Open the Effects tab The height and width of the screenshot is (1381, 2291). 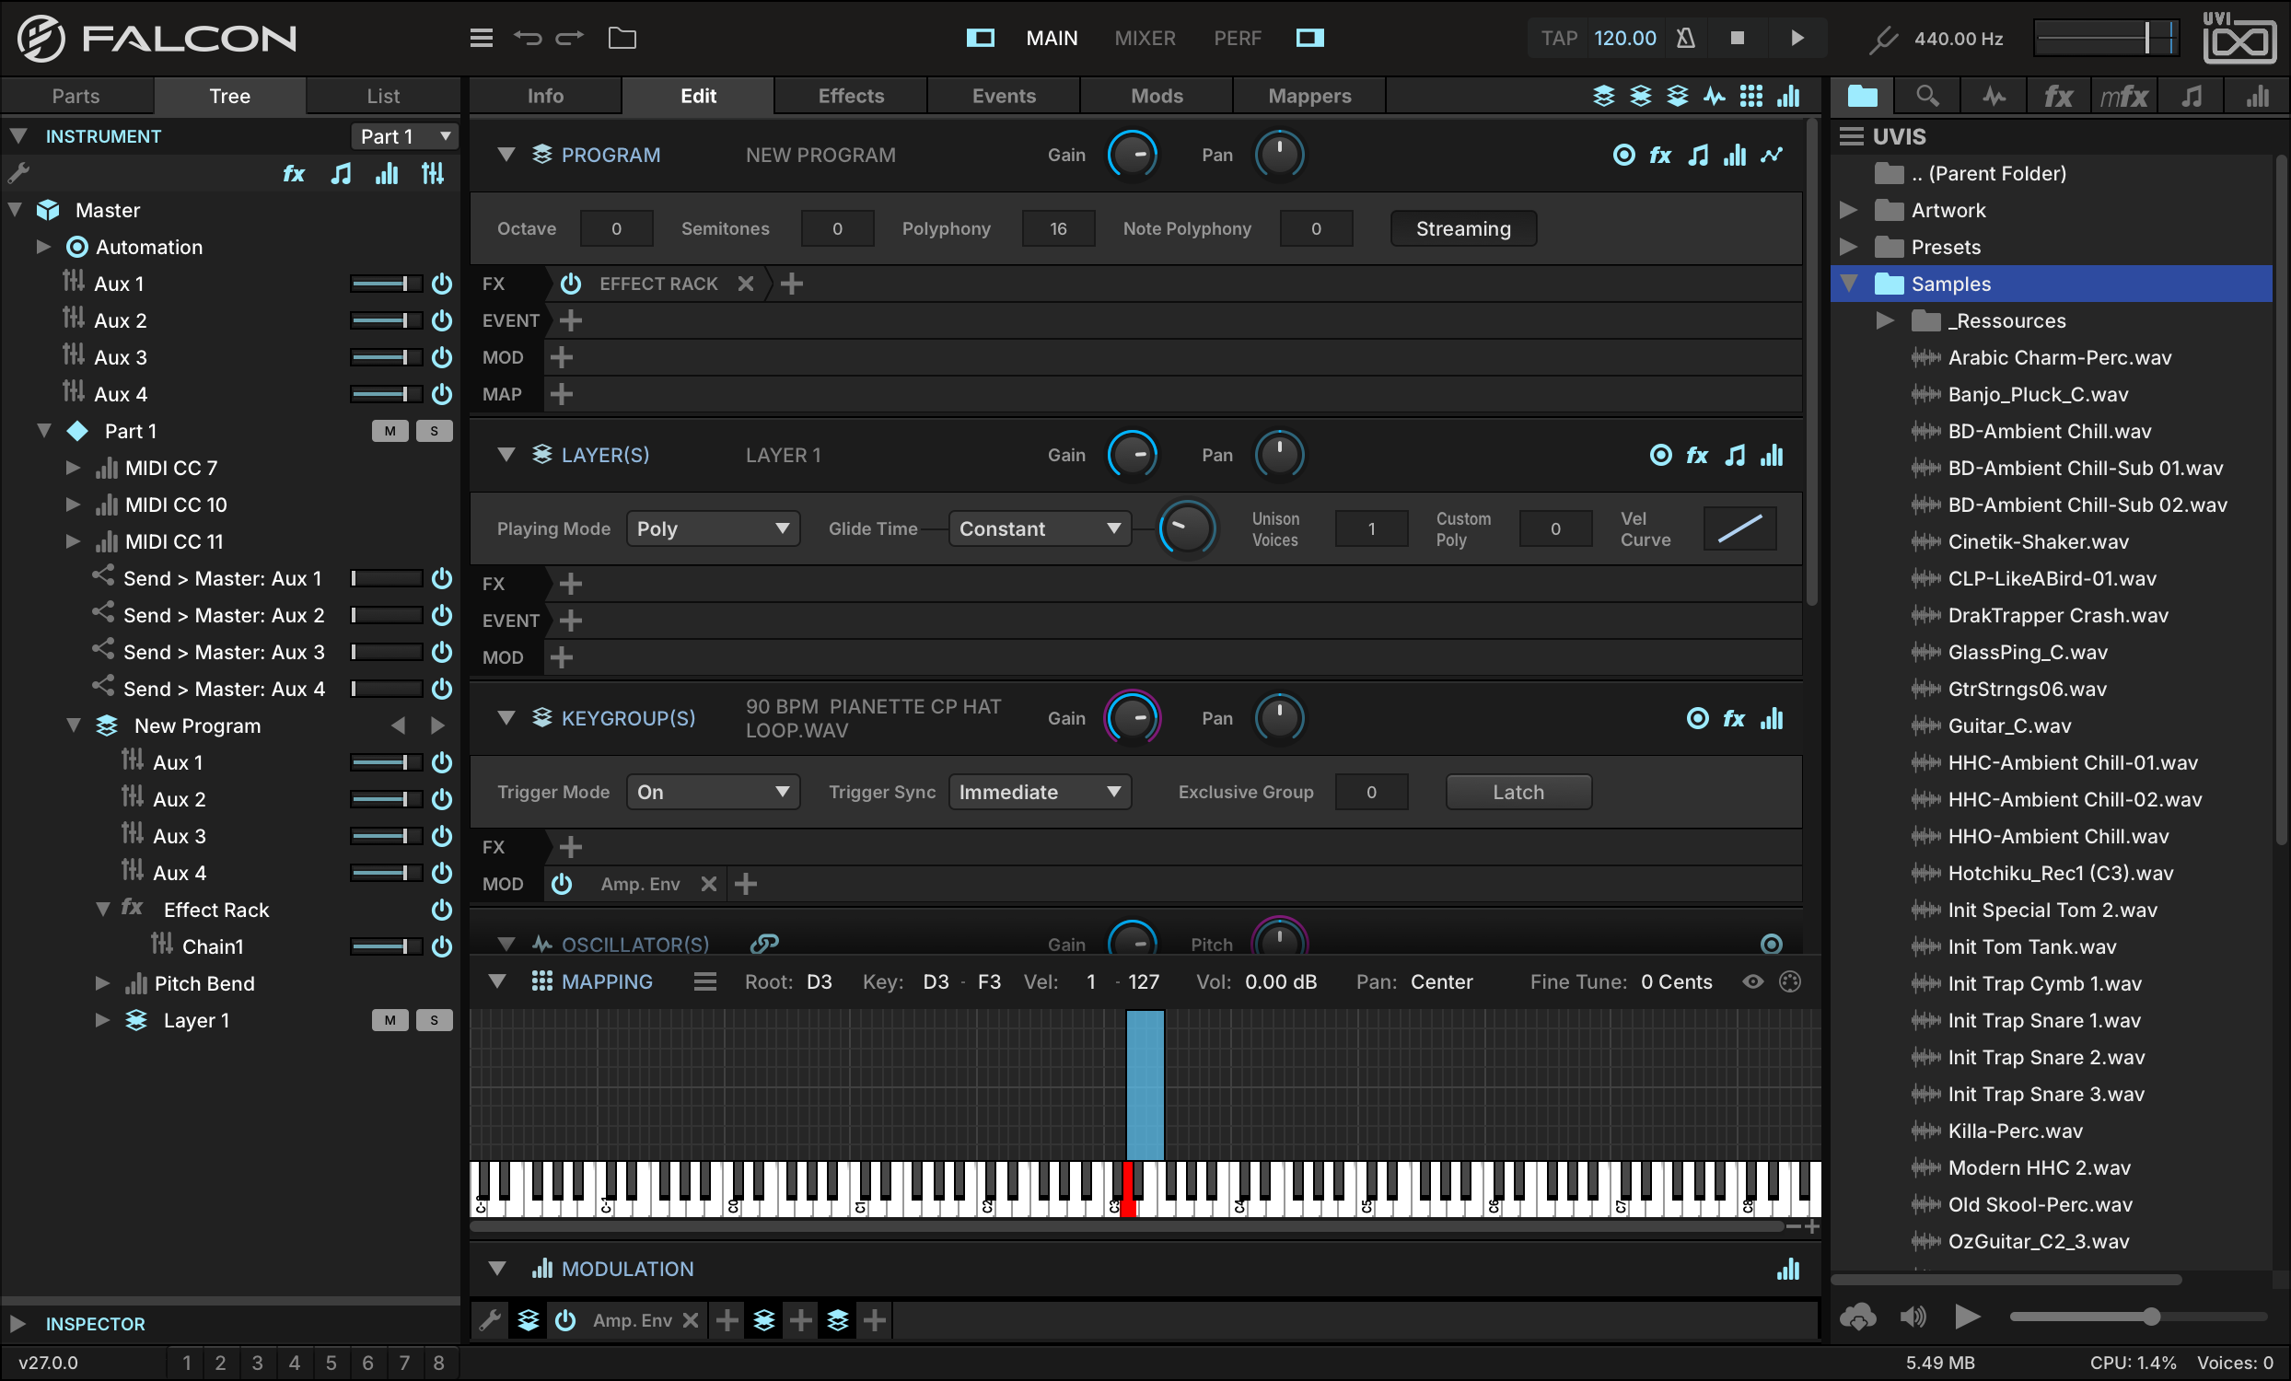click(850, 96)
